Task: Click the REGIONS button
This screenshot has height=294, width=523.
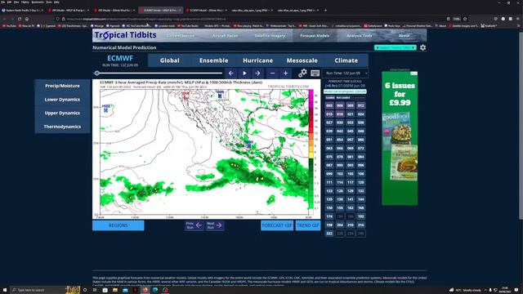Action: [118, 225]
